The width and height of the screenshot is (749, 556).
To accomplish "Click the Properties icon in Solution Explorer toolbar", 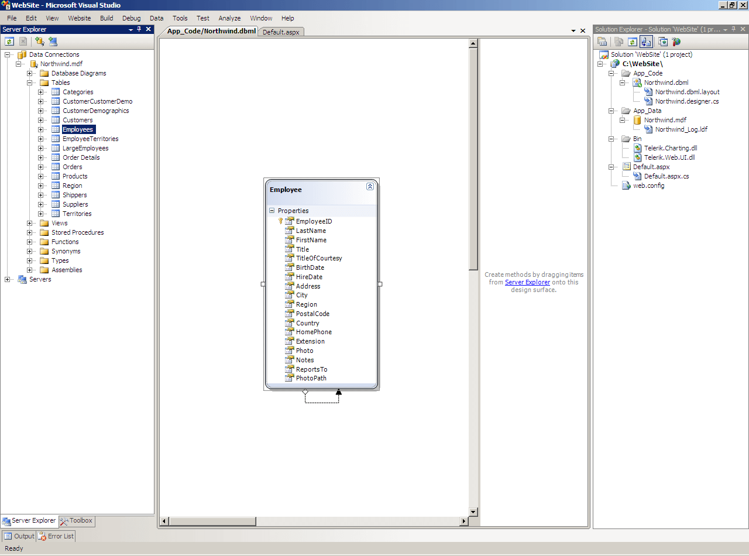I will point(602,42).
